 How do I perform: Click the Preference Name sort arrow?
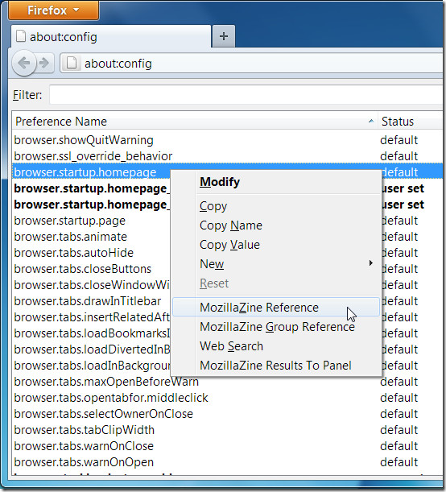371,121
